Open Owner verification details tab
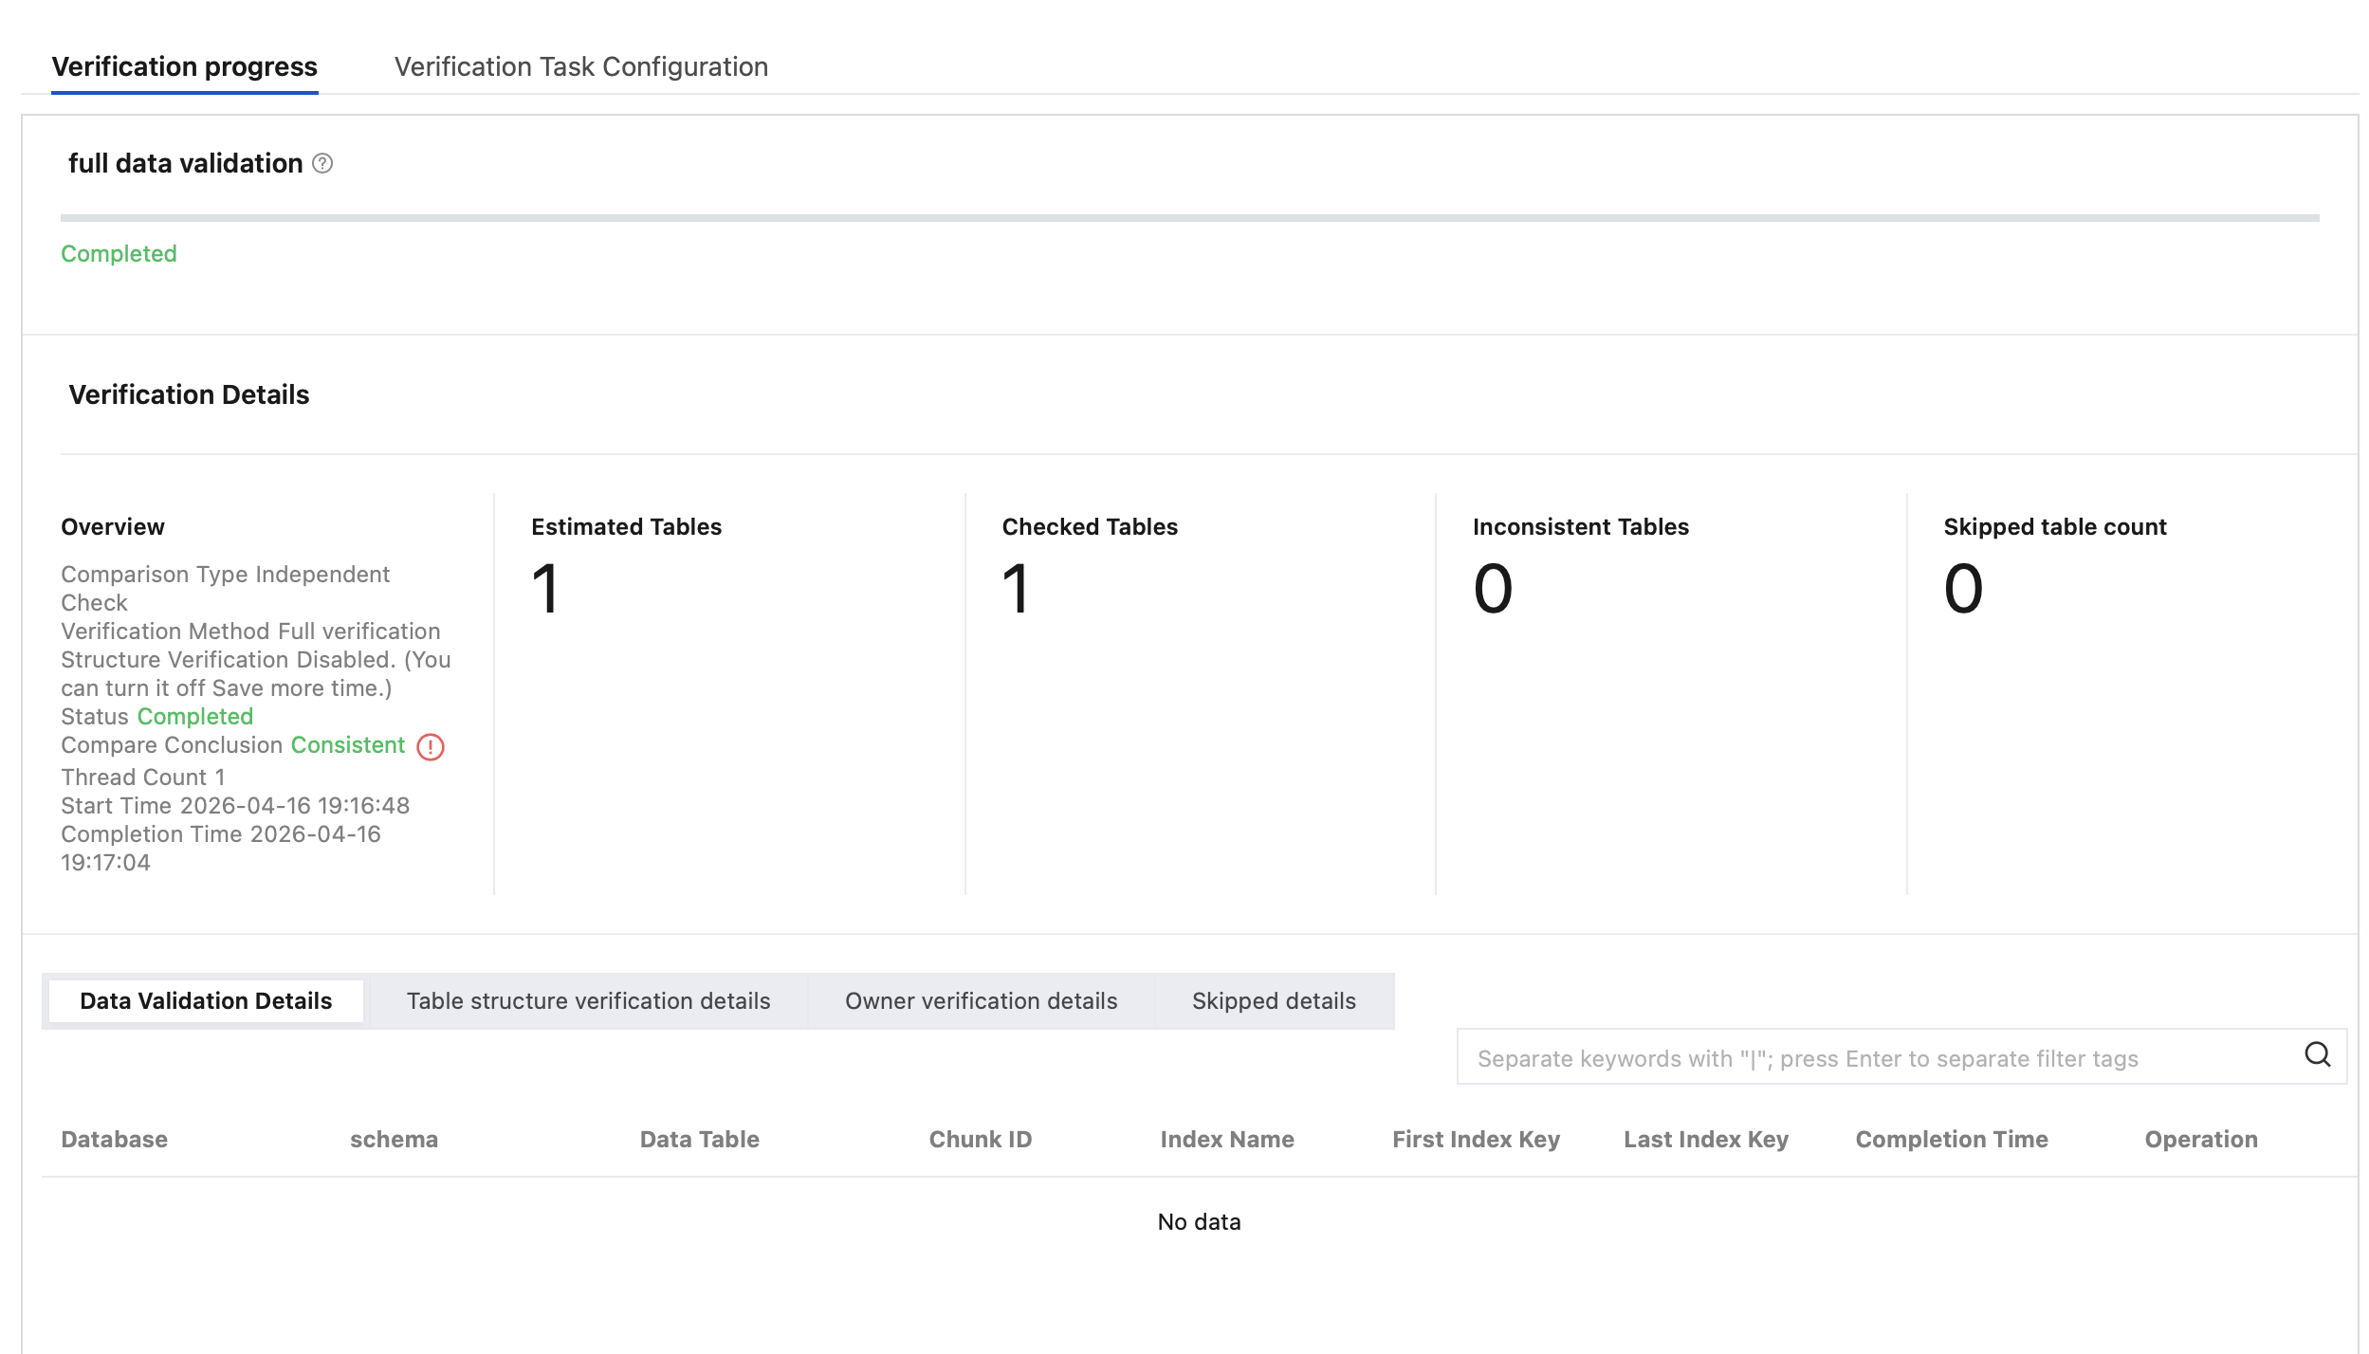Screen dimensions: 2369x1354 click(x=981, y=1001)
